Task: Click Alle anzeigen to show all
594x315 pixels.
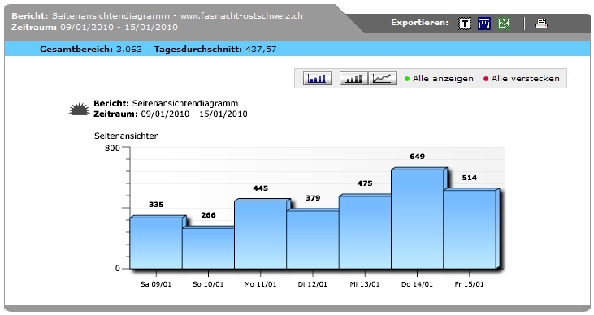Action: 439,79
